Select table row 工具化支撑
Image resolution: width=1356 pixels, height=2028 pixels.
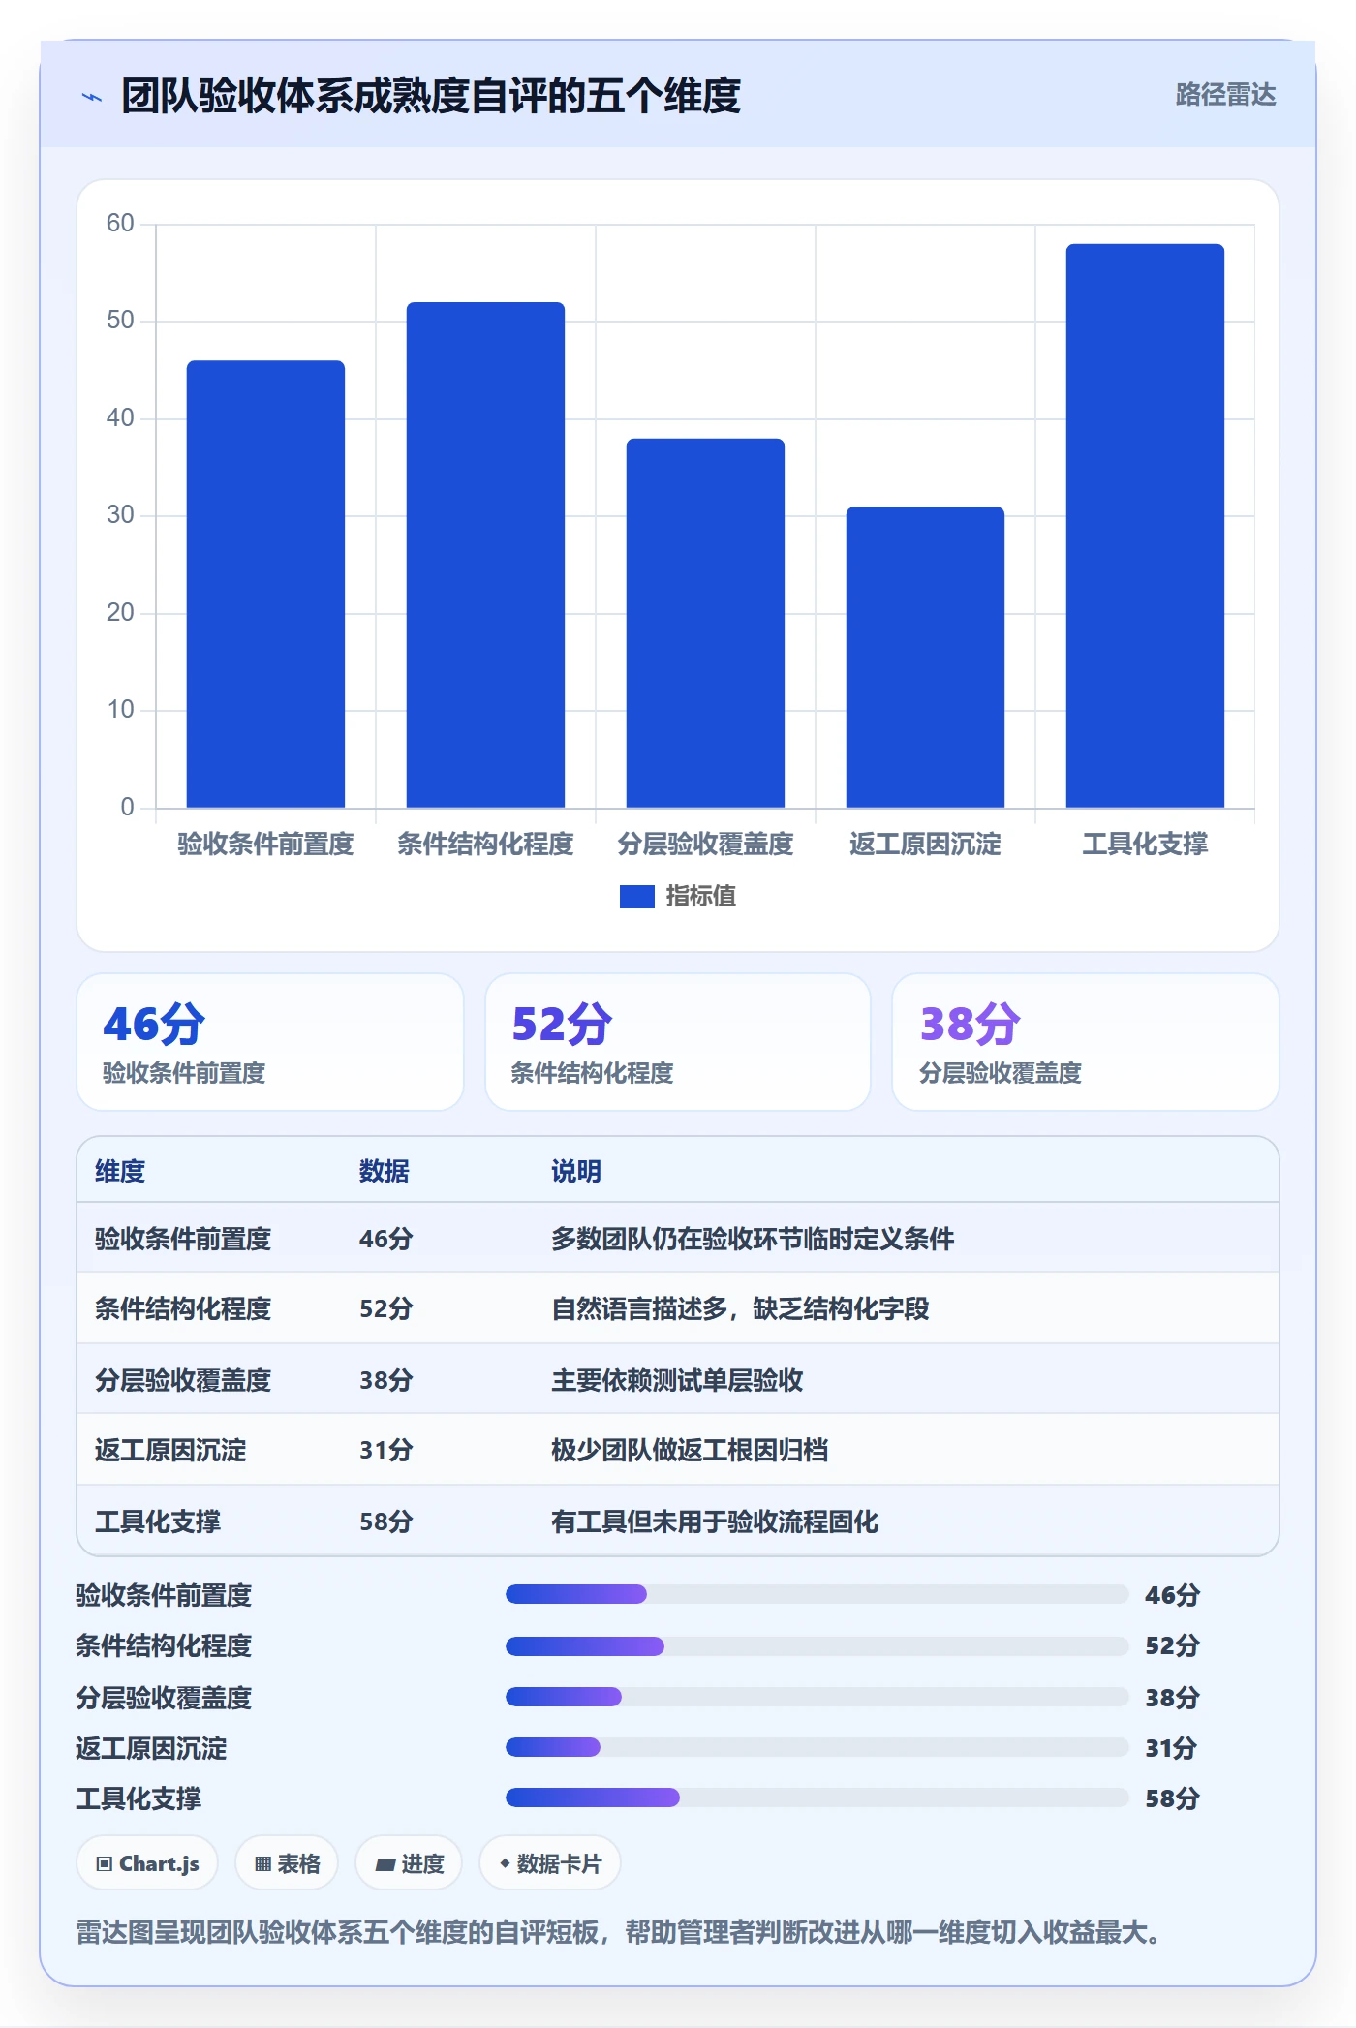click(678, 1521)
